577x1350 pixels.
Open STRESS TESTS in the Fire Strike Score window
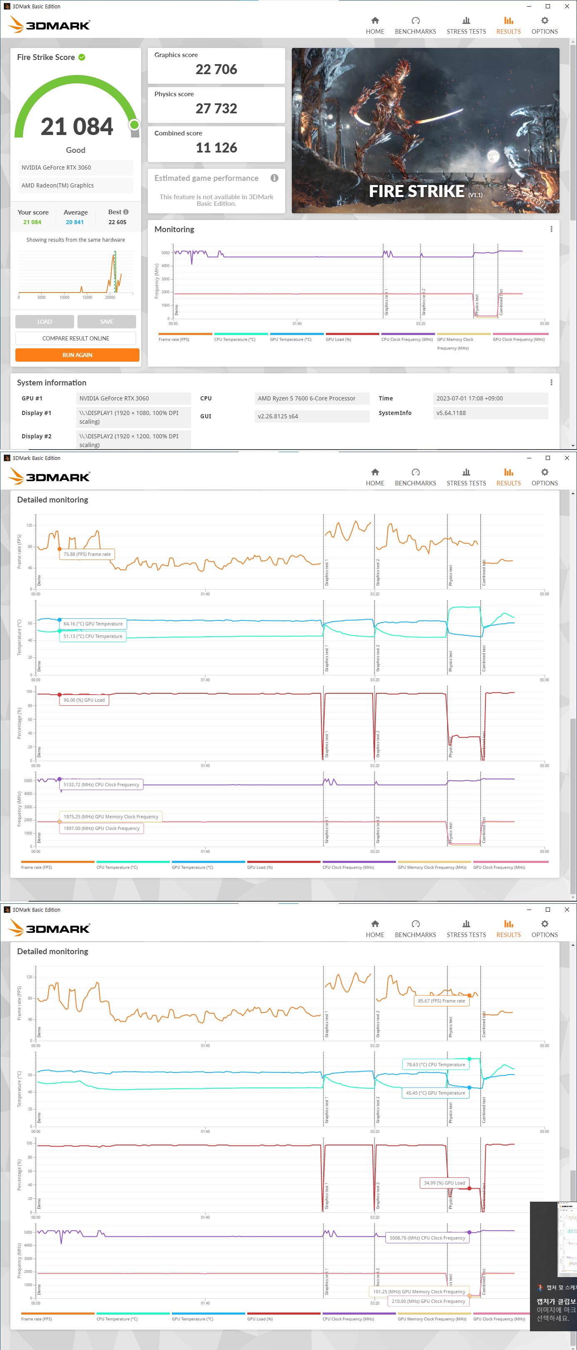pos(466,25)
